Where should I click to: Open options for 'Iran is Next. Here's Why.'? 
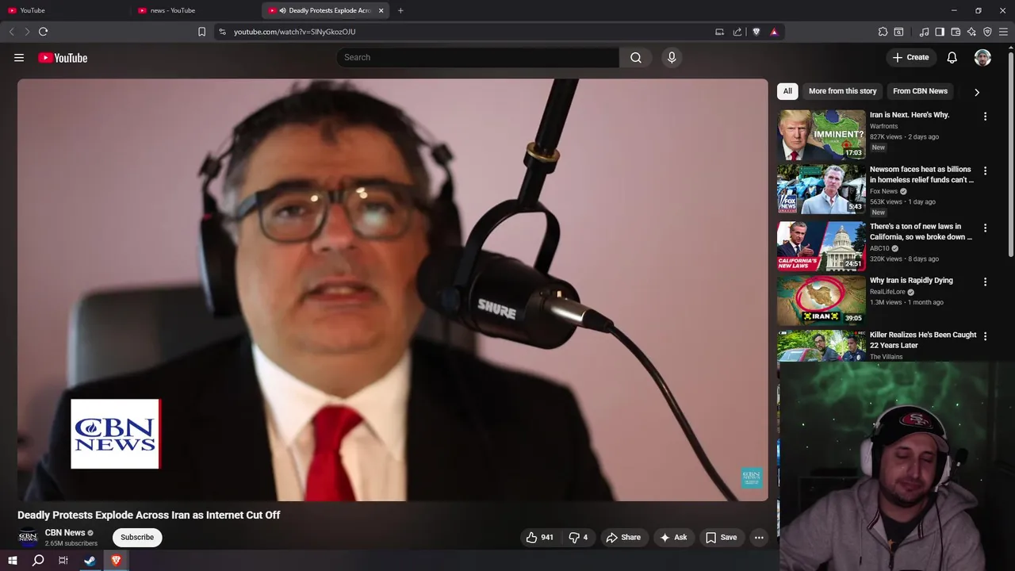pyautogui.click(x=986, y=117)
